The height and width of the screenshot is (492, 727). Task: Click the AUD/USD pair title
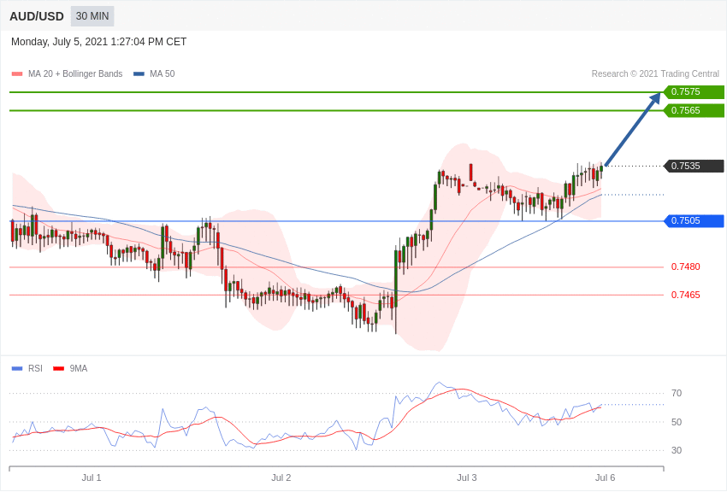[x=37, y=16]
